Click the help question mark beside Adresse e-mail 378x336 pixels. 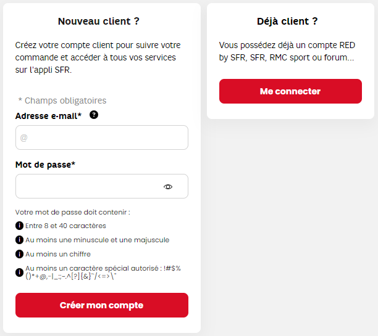(x=94, y=115)
